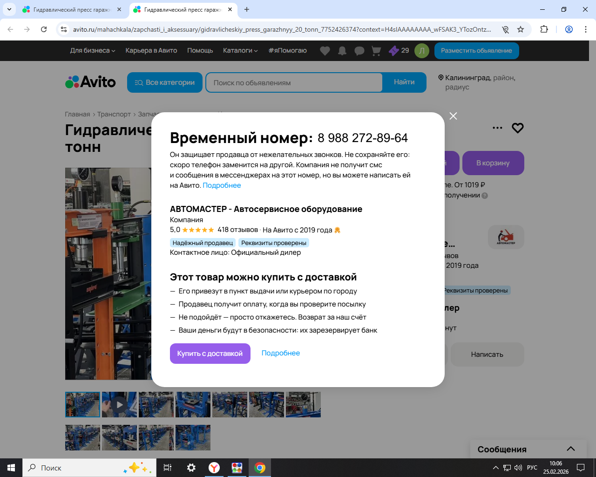Click 'Купить с доставкой' purple button
This screenshot has width=596, height=477.
[210, 354]
